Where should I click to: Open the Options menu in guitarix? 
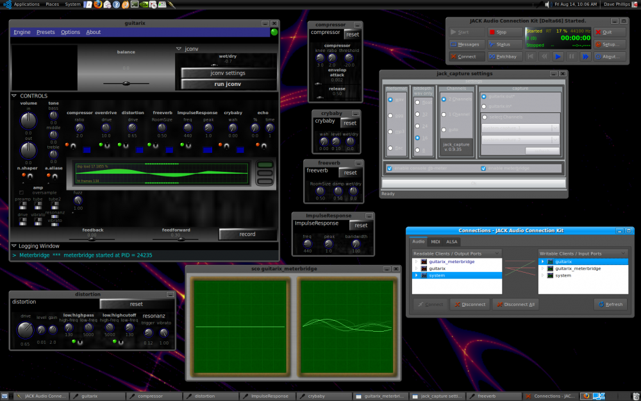click(71, 32)
